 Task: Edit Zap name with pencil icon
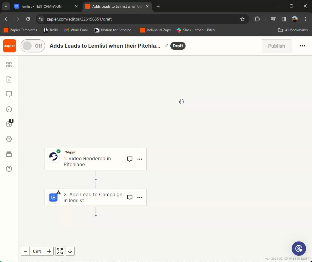166,46
